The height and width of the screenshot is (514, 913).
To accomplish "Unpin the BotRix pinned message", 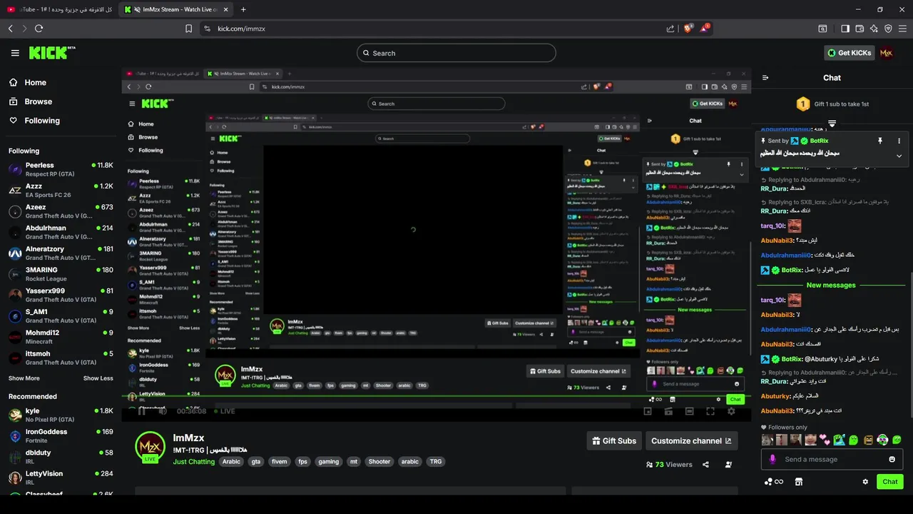I will [x=880, y=141].
